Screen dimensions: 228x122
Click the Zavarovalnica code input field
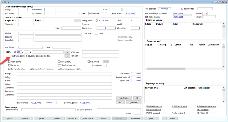(x=29, y=110)
